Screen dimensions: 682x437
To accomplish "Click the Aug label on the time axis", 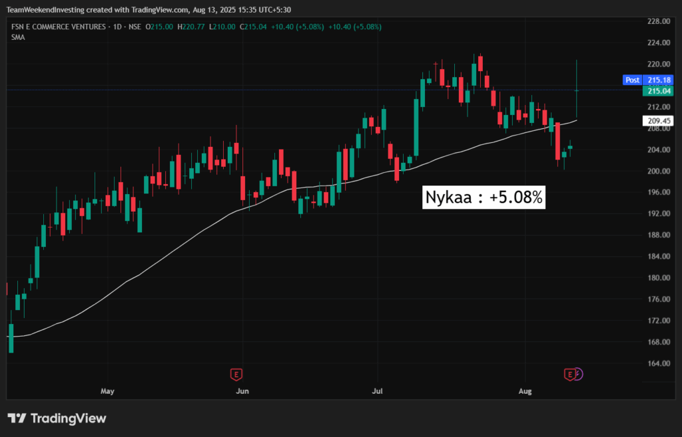I will (525, 391).
